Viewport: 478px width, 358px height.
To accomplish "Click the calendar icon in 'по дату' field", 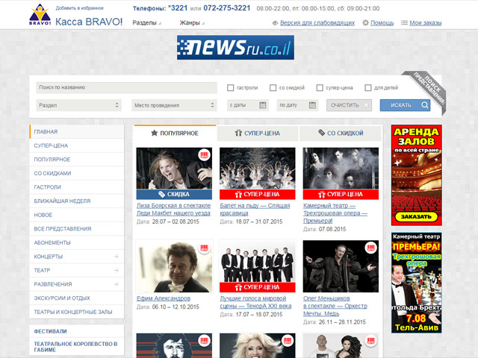I will [x=312, y=105].
